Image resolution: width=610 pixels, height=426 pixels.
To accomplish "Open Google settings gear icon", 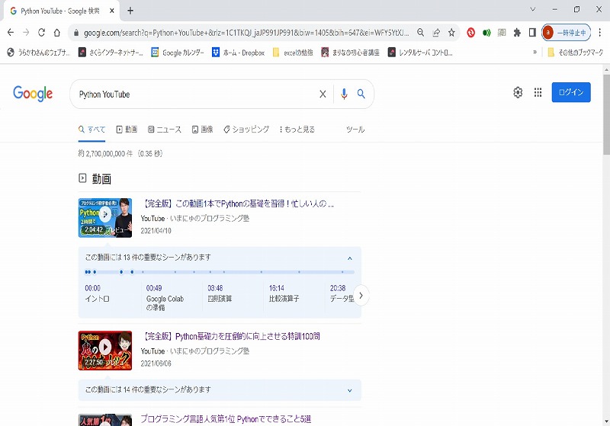I will tap(518, 92).
